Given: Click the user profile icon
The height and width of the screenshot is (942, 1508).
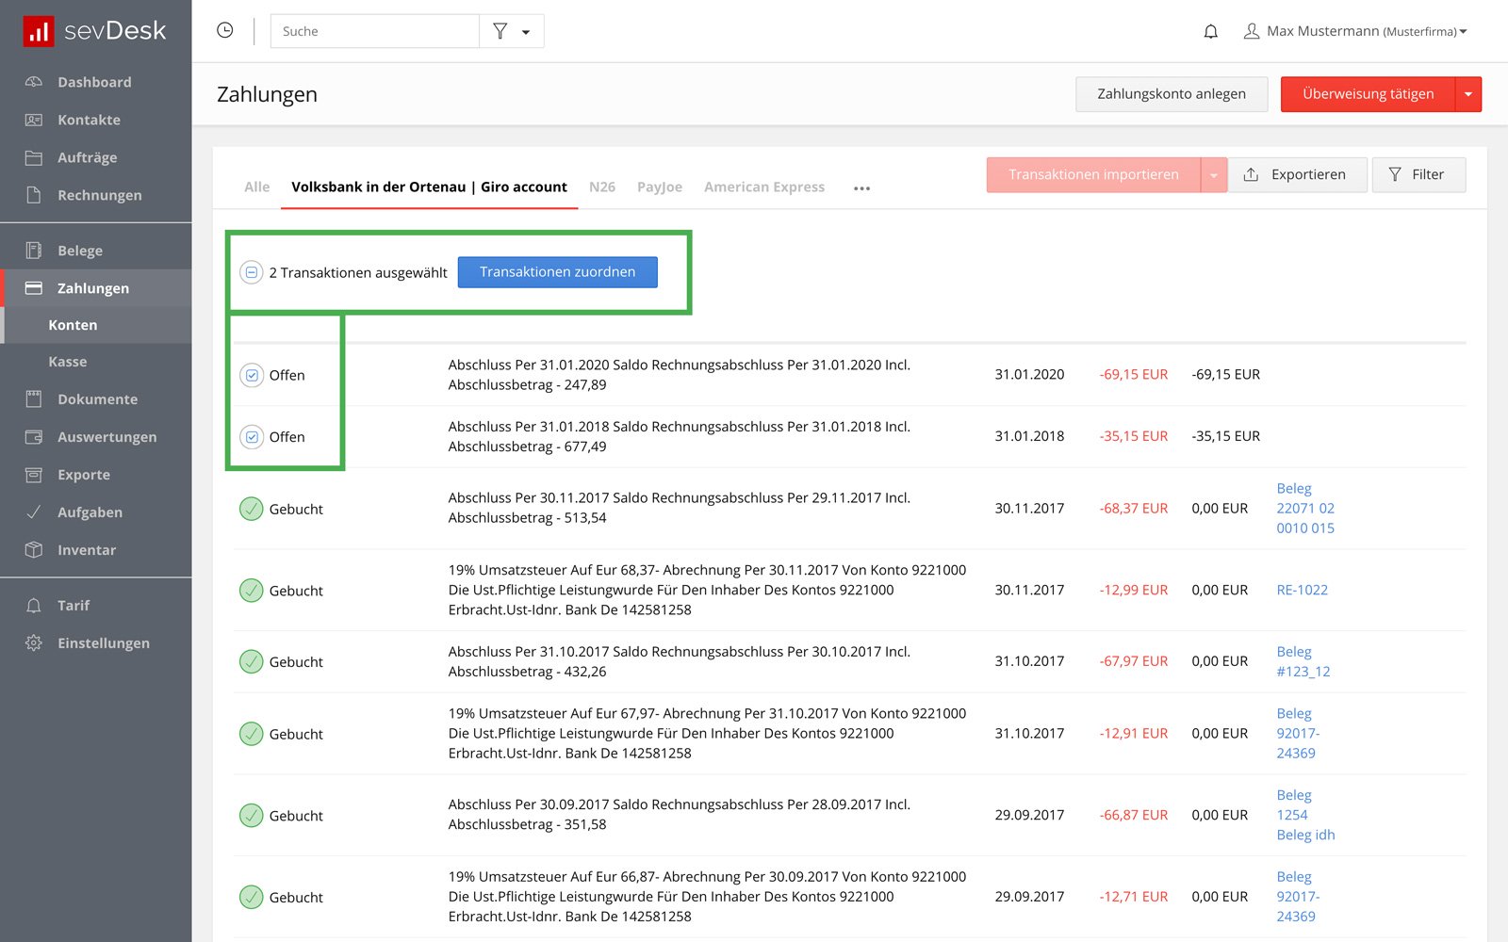Looking at the screenshot, I should point(1252,31).
